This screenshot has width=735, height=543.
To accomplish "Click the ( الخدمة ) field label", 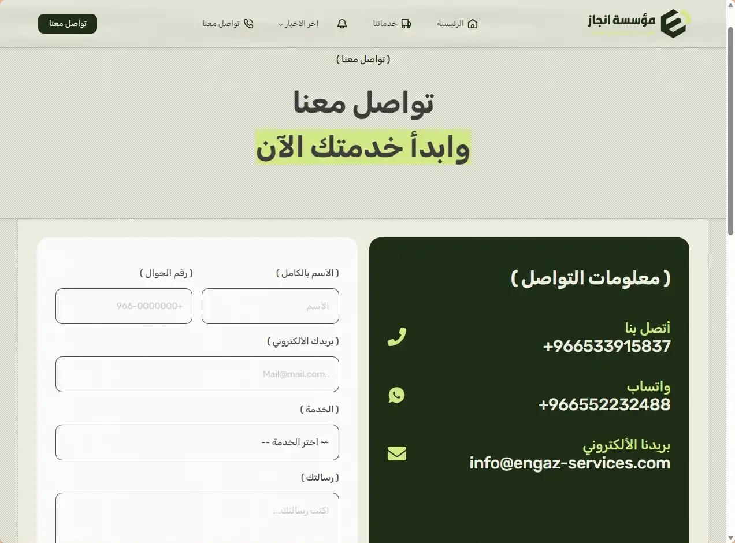I will click(x=320, y=409).
